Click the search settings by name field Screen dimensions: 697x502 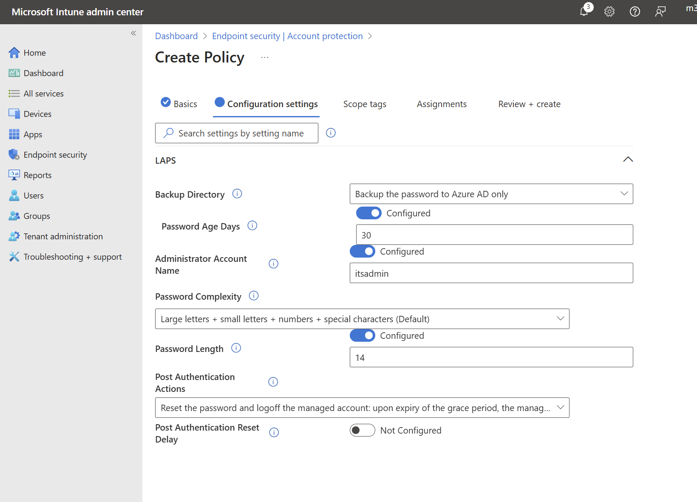236,133
